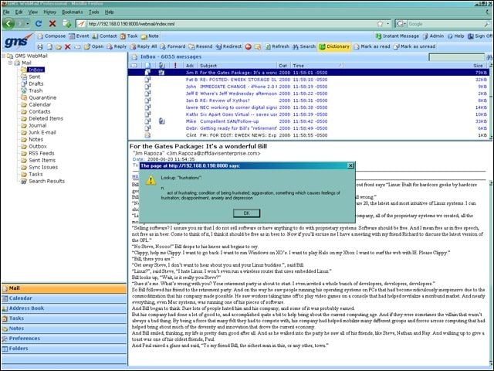Screen dimensions: 494x371
Task: Click the yellow folder icon in mail toolbar
Action: pos(59,46)
